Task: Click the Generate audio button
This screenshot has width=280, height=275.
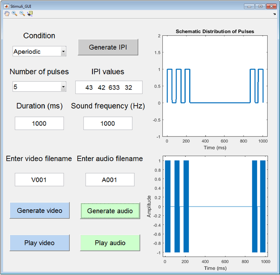Action: pos(110,211)
